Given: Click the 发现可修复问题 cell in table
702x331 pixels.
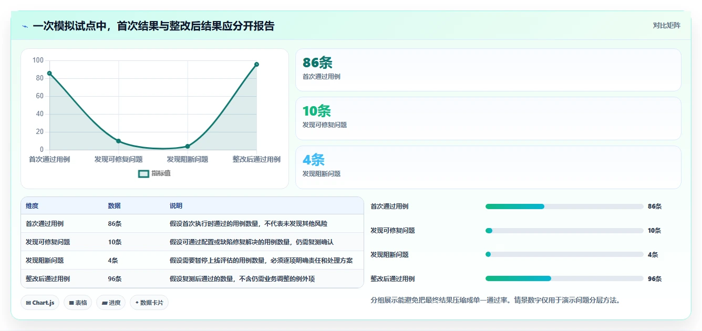Looking at the screenshot, I should tap(48, 242).
